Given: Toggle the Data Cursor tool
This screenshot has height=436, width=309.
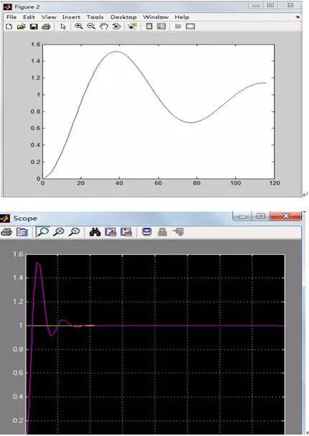Looking at the screenshot, I should point(132,27).
